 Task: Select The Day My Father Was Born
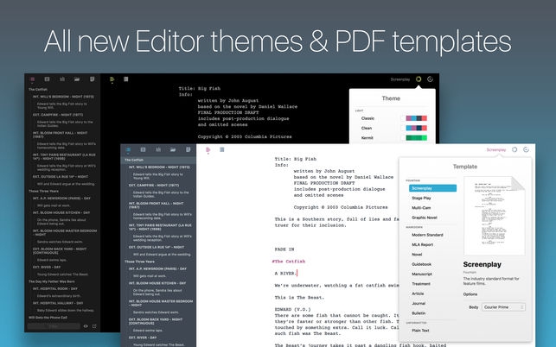click(52, 281)
